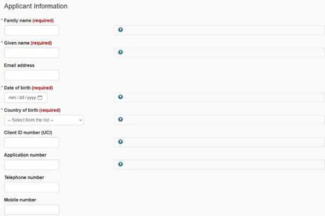Show help for the Given name field
Screen dimensions: 325x216
120,52
